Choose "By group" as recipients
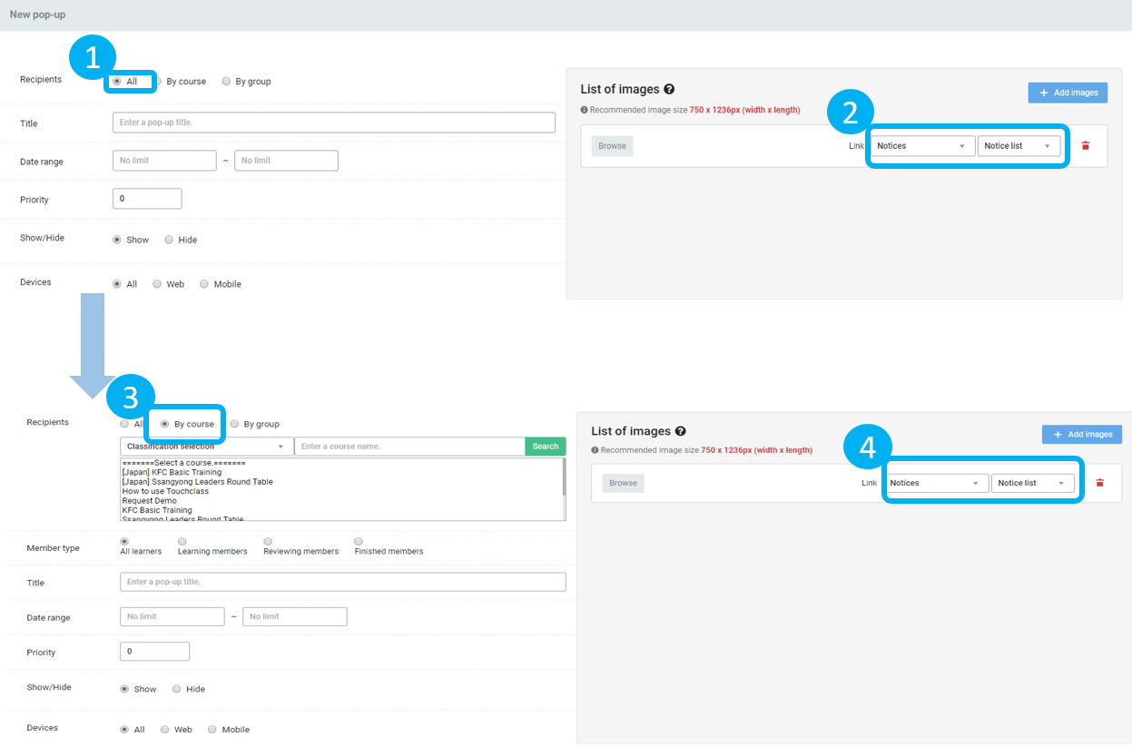 tap(226, 81)
